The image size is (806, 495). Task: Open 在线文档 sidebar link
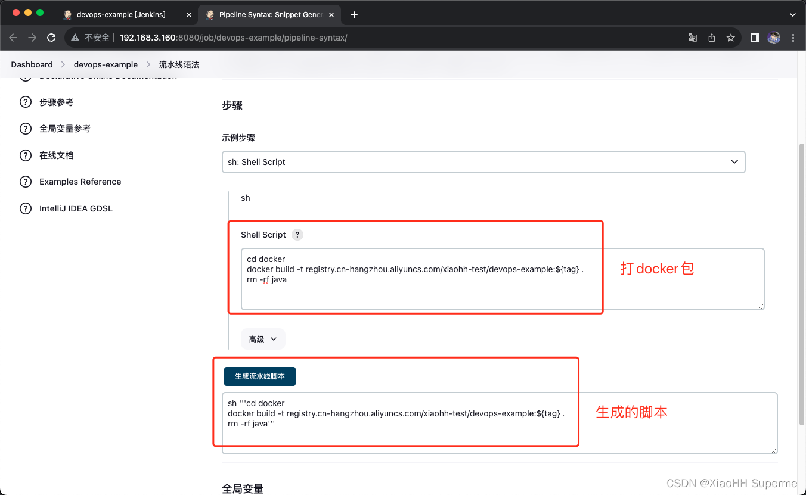coord(57,155)
